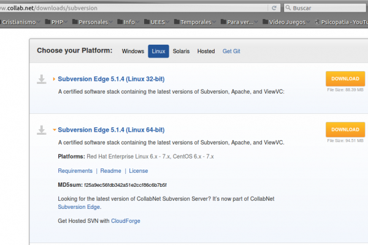Screen dimensions: 368x245
Task: Open the Video Juegos folder dropdown chevron
Action: (308, 22)
